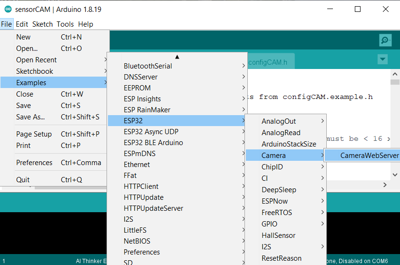Expand the FFat examples
Viewport: 400px width, 265px height.
coord(176,176)
